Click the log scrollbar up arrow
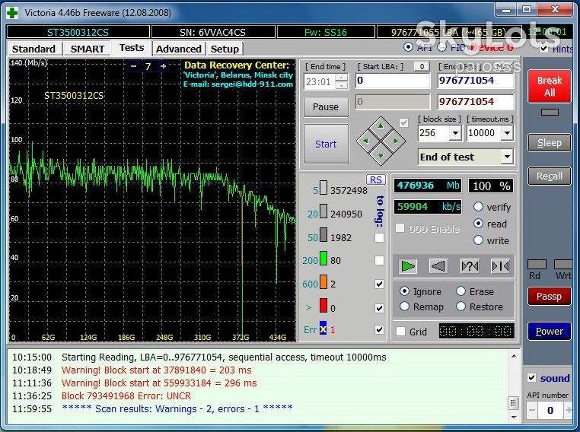Screen dimensions: 580x432 pos(514,356)
